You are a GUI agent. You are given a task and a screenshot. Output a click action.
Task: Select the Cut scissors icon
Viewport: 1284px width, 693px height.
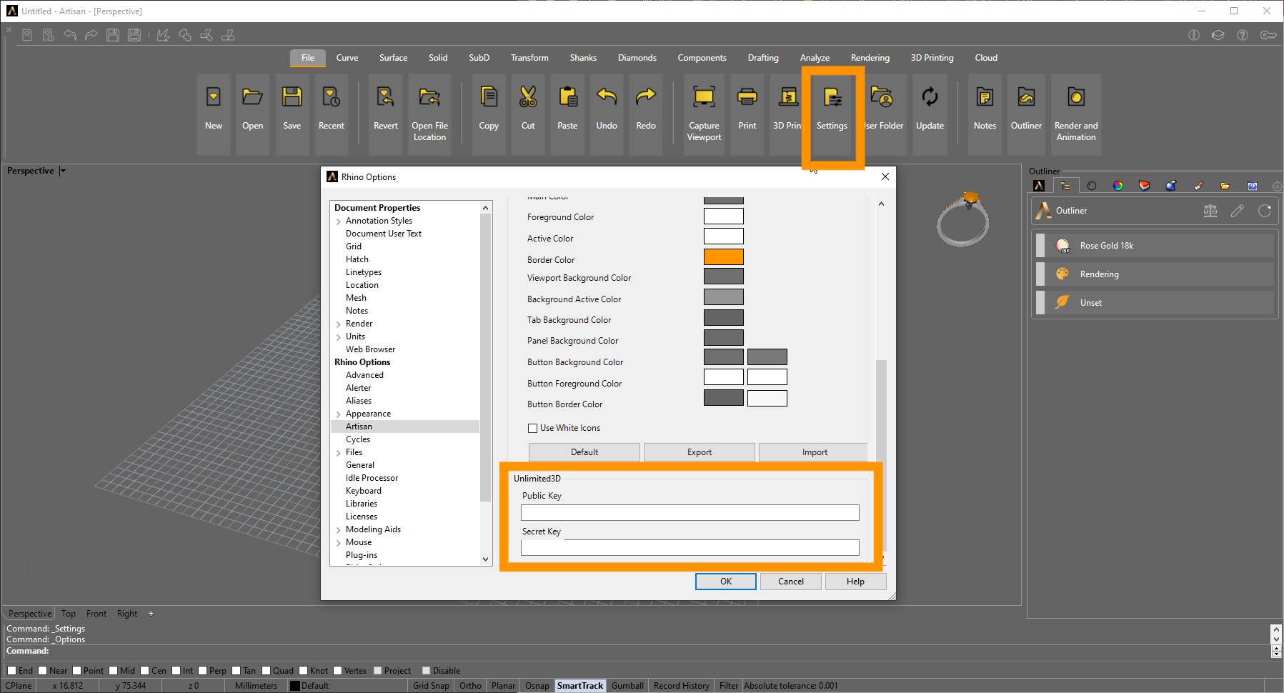click(528, 98)
